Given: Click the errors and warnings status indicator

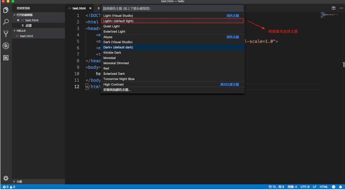Looking at the screenshot, I should [x=9, y=187].
